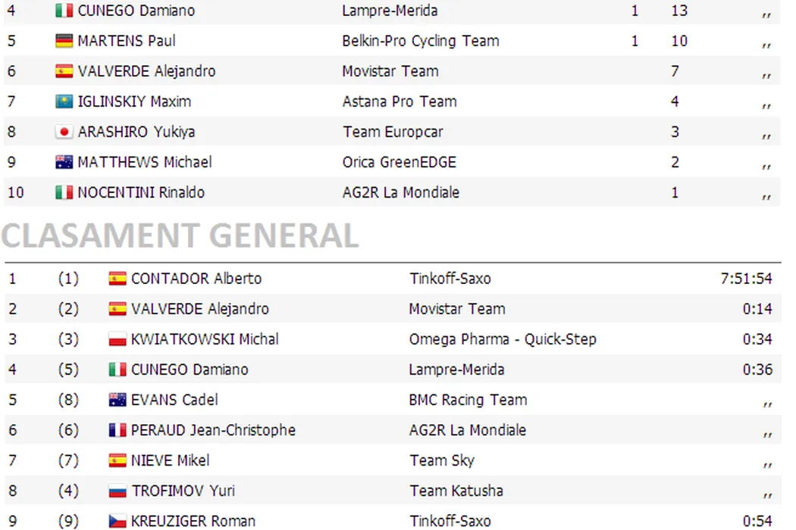Open rider profile for CONTADOR Alberto

coord(196,279)
